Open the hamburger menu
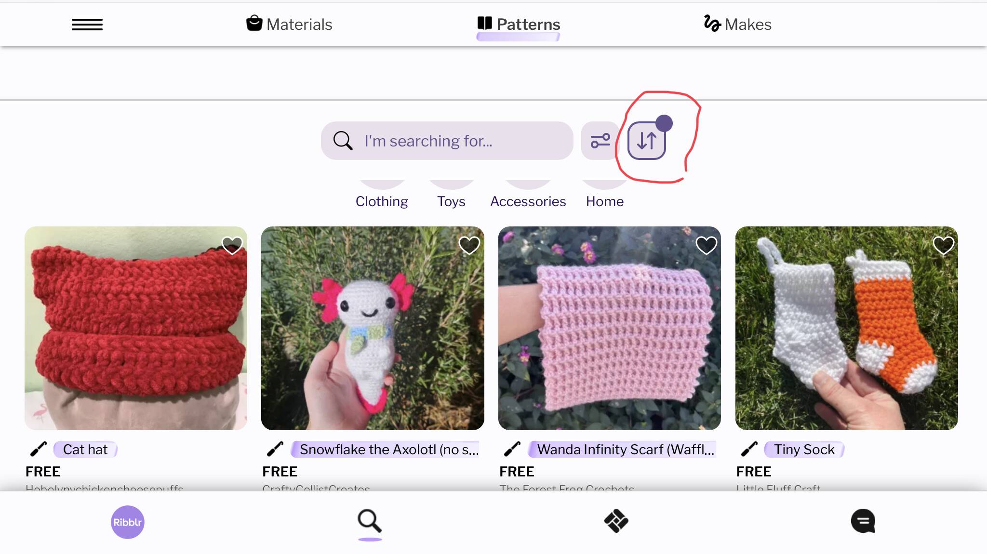This screenshot has width=987, height=554. click(87, 25)
